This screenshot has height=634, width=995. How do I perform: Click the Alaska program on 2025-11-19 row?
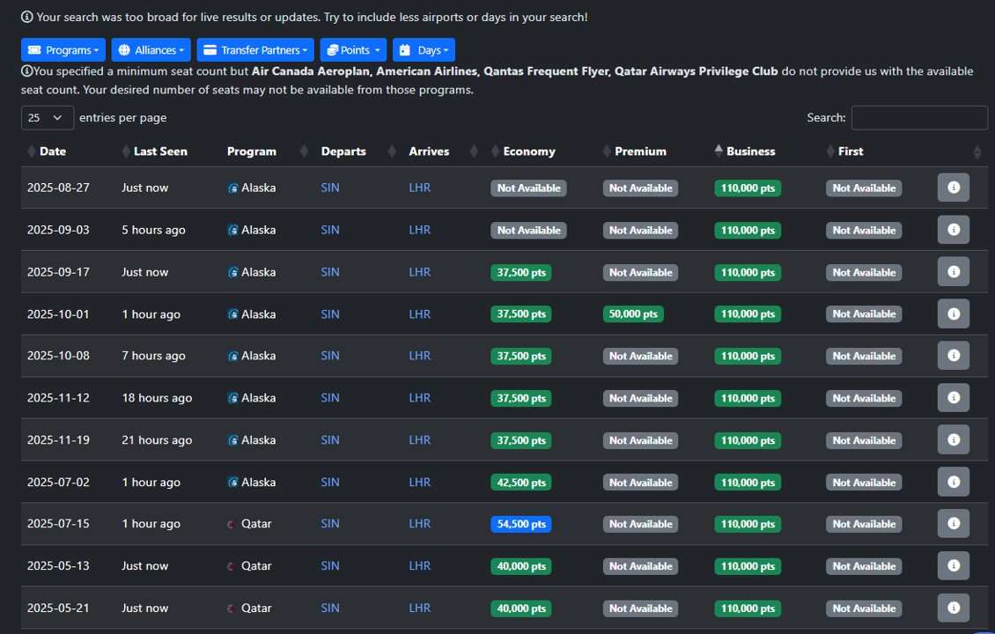252,439
